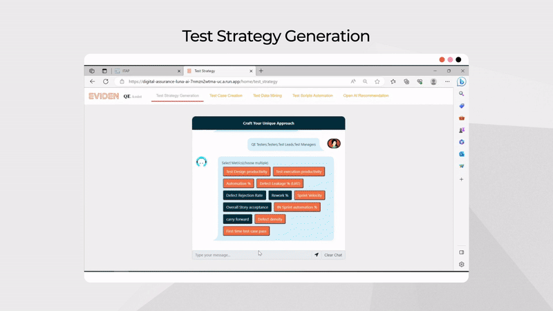Open the sidebar shopping tag icon
Screen dimensions: 553x311
pos(461,106)
